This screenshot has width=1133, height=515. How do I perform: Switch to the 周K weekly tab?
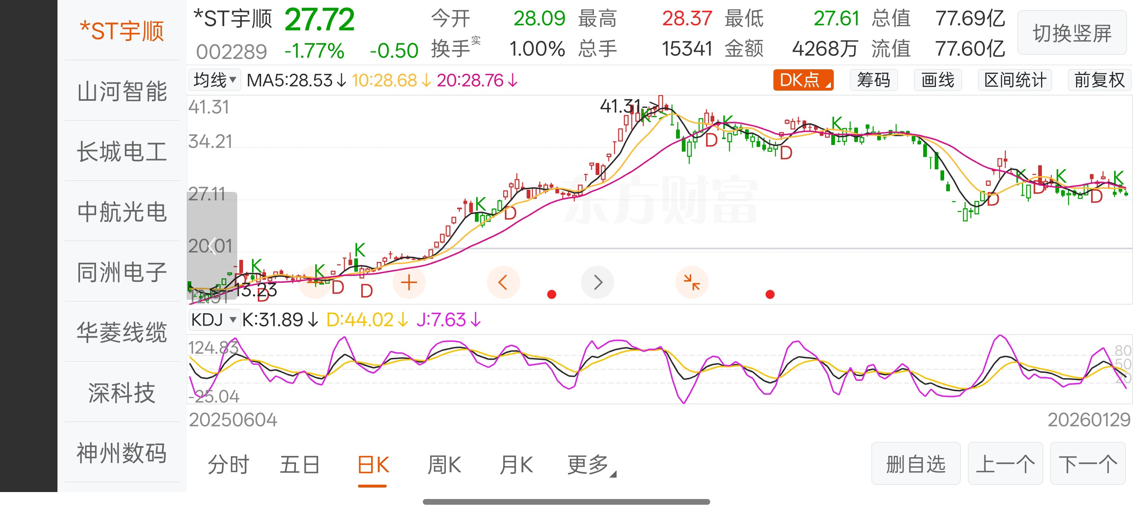pos(444,465)
